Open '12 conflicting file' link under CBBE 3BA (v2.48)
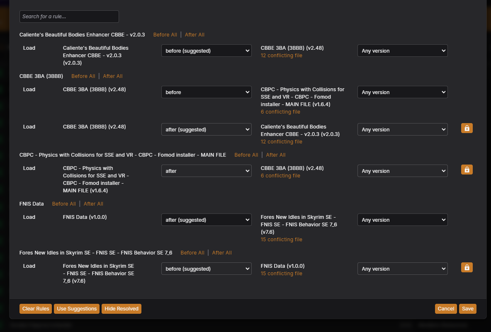Image resolution: width=491 pixels, height=332 pixels. [282, 56]
